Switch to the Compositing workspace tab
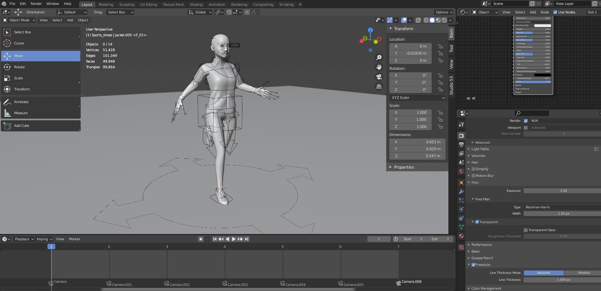The height and width of the screenshot is (291, 601). point(263,4)
